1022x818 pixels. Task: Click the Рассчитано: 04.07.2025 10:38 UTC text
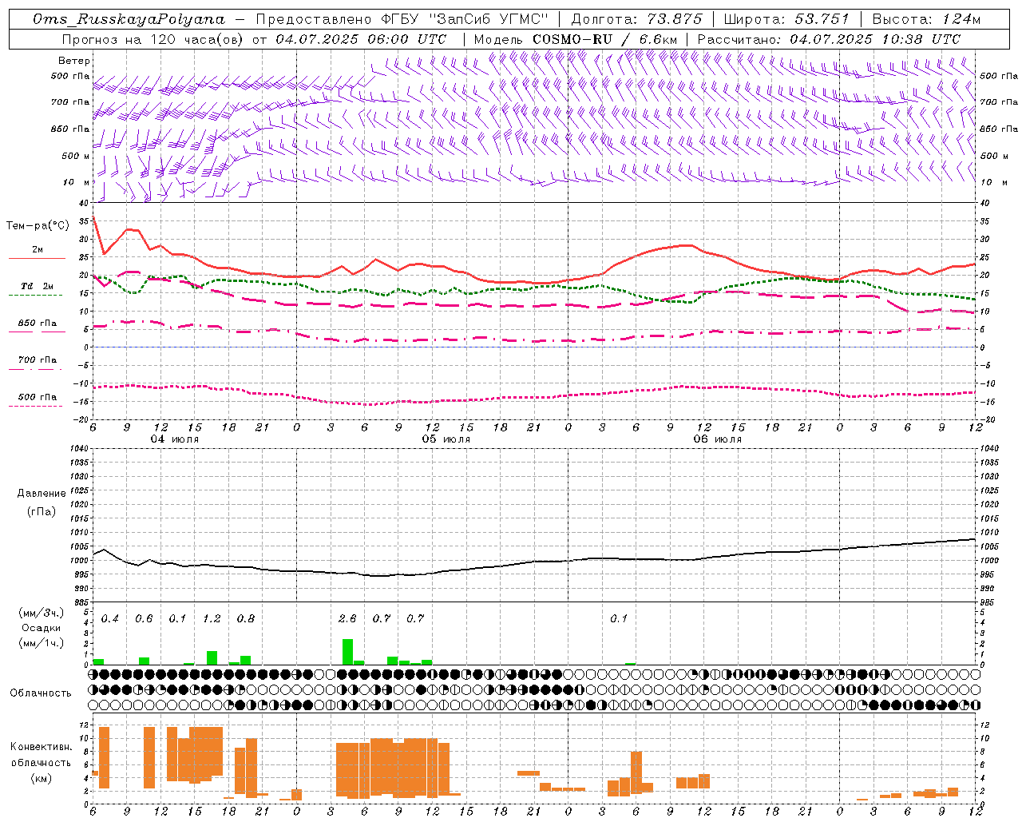[x=829, y=39]
